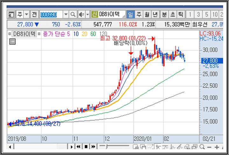Open stock search with the magnifier icon
Image resolution: width=229 pixels, height=155 pixels.
(x=73, y=14)
